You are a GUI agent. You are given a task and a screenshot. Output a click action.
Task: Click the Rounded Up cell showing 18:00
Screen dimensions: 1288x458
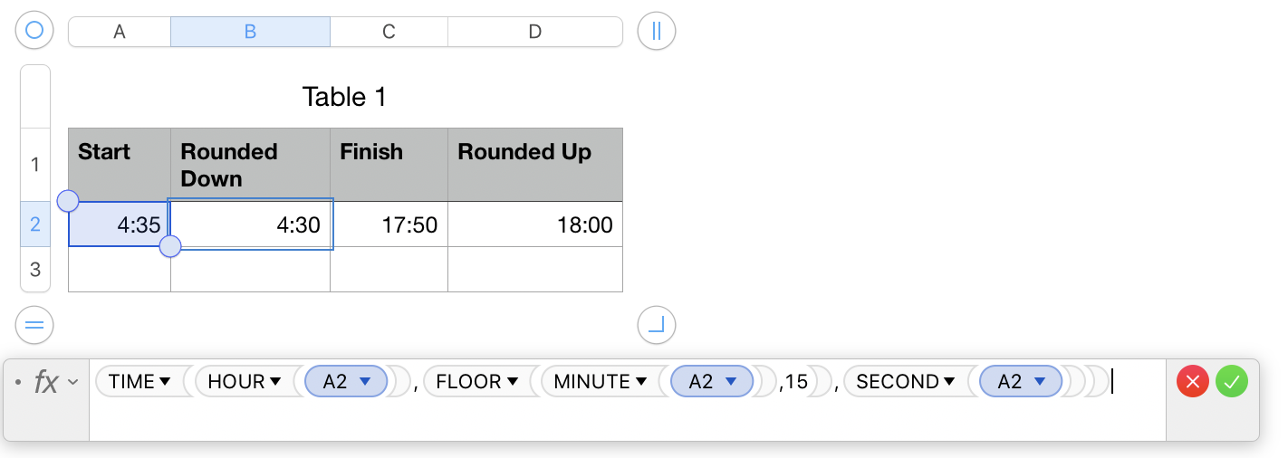(534, 224)
